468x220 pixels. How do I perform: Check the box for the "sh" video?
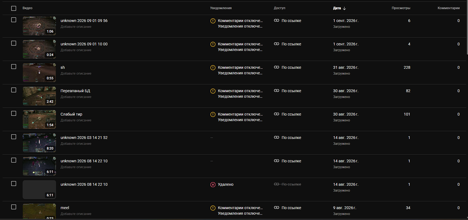(14, 67)
